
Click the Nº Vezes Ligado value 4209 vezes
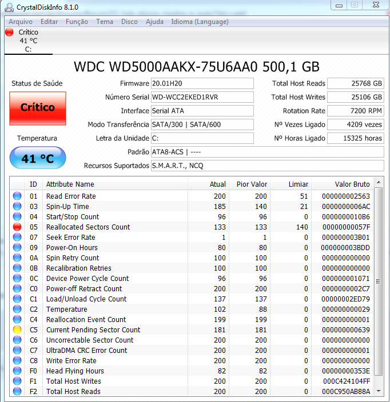[x=356, y=124]
